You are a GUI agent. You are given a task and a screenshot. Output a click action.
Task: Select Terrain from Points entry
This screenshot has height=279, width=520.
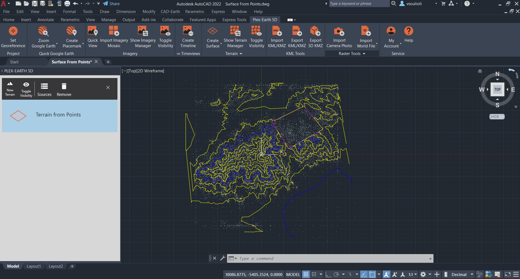(60, 116)
